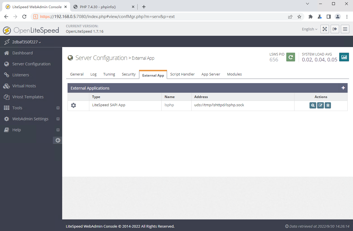353x231 pixels.
Task: Click the not secure warning icon
Action: (36, 17)
